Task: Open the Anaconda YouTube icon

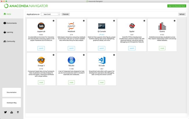Action: 12,112
